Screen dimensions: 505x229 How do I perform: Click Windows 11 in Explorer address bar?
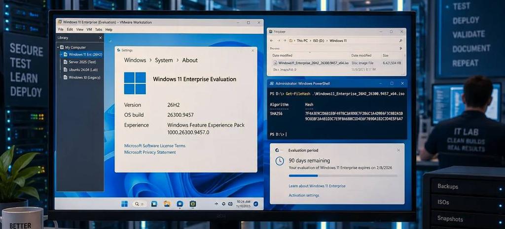click(338, 41)
